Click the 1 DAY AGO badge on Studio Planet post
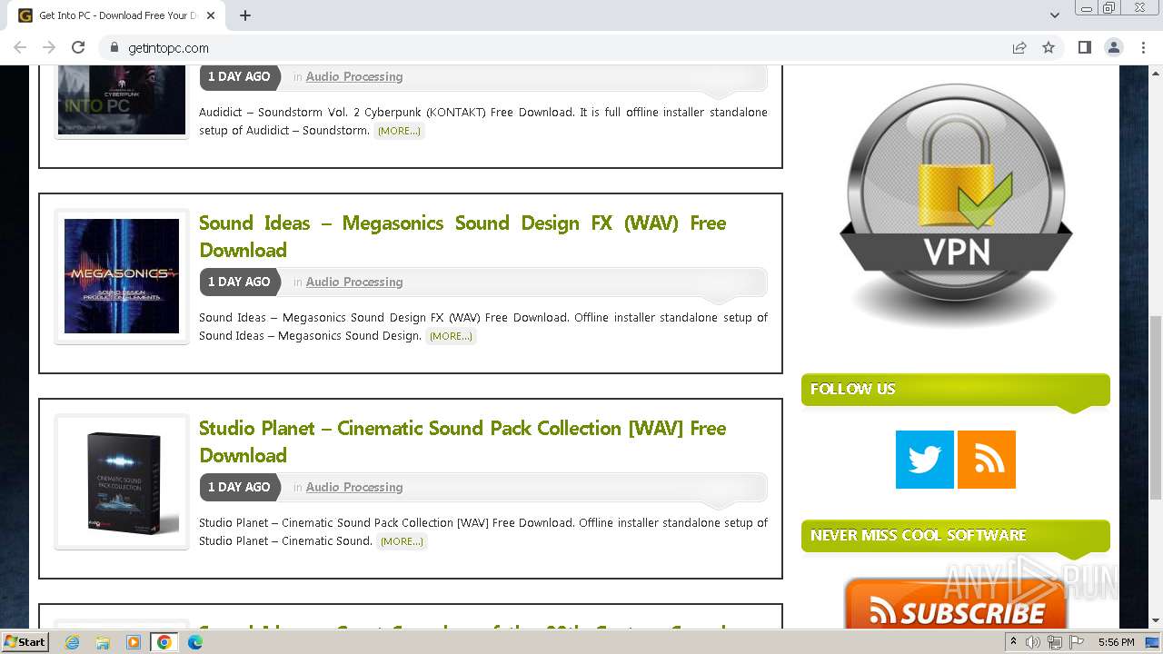Image resolution: width=1163 pixels, height=654 pixels. [x=239, y=487]
